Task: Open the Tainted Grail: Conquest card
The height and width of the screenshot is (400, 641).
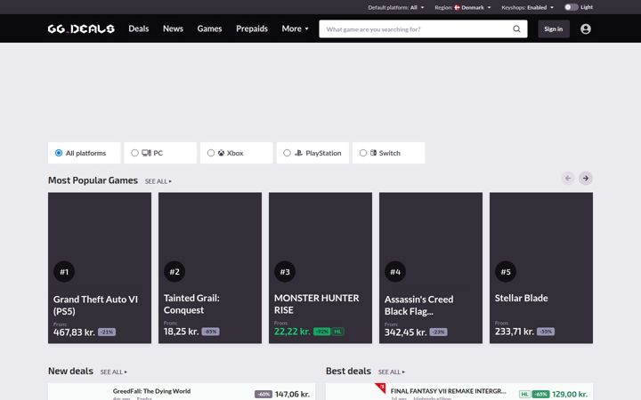Action: point(210,268)
